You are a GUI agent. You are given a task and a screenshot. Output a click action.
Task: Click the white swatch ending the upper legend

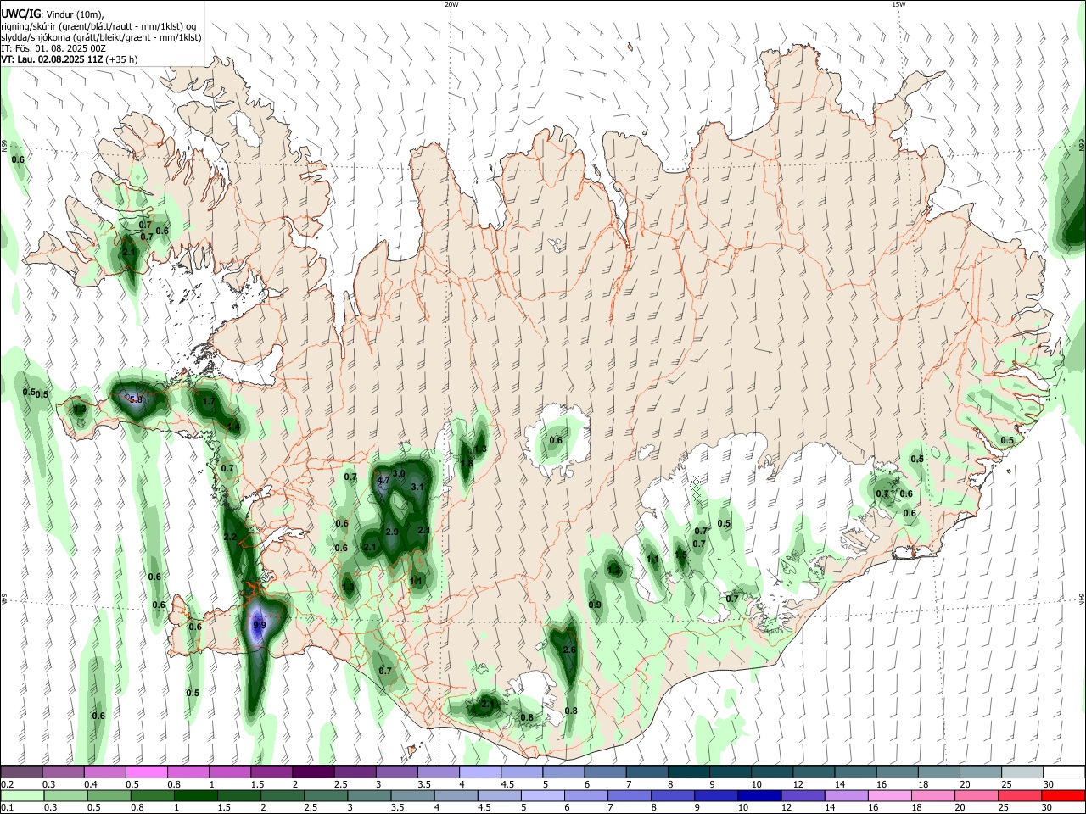(1064, 772)
